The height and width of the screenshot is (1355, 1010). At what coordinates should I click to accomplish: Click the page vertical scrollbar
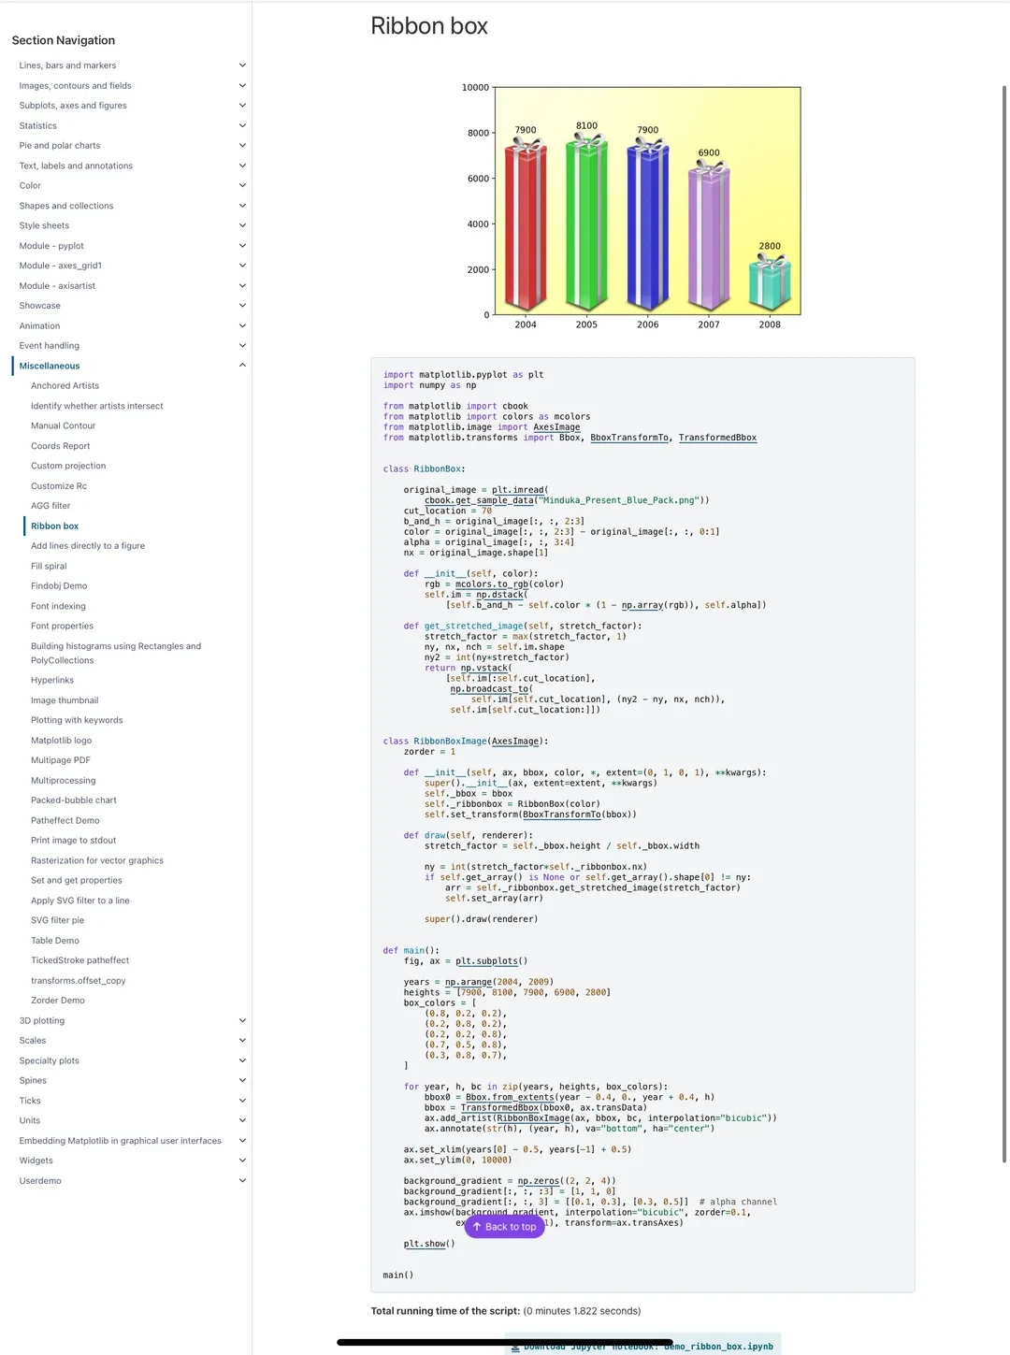pos(1004,624)
